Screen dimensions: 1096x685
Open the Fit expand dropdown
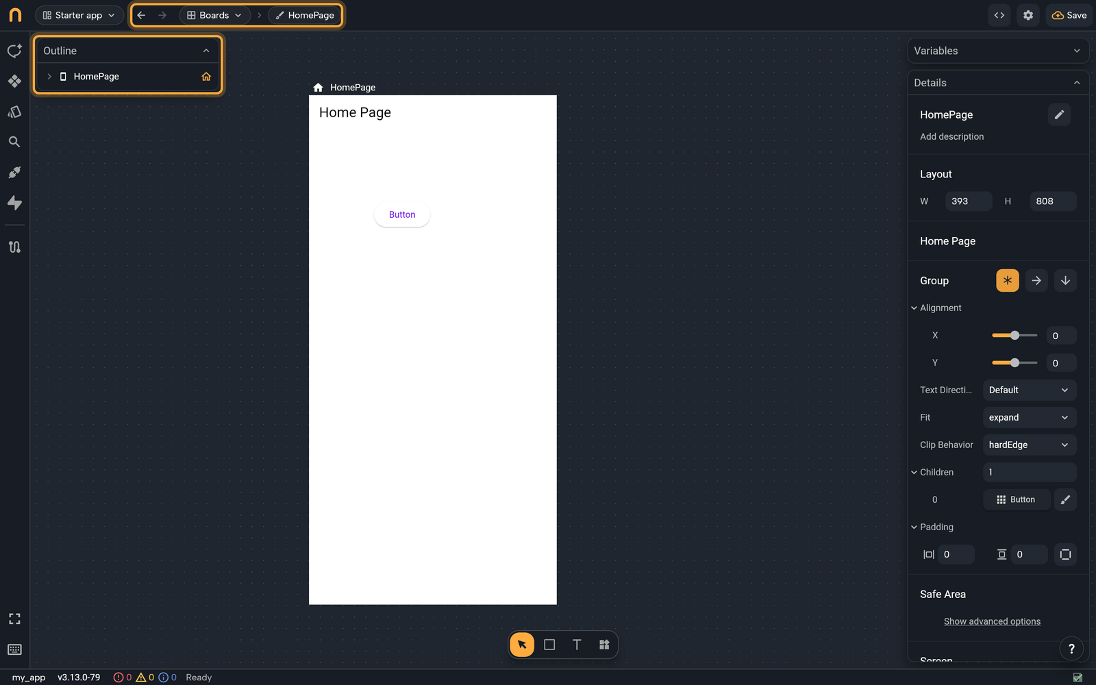click(1030, 417)
